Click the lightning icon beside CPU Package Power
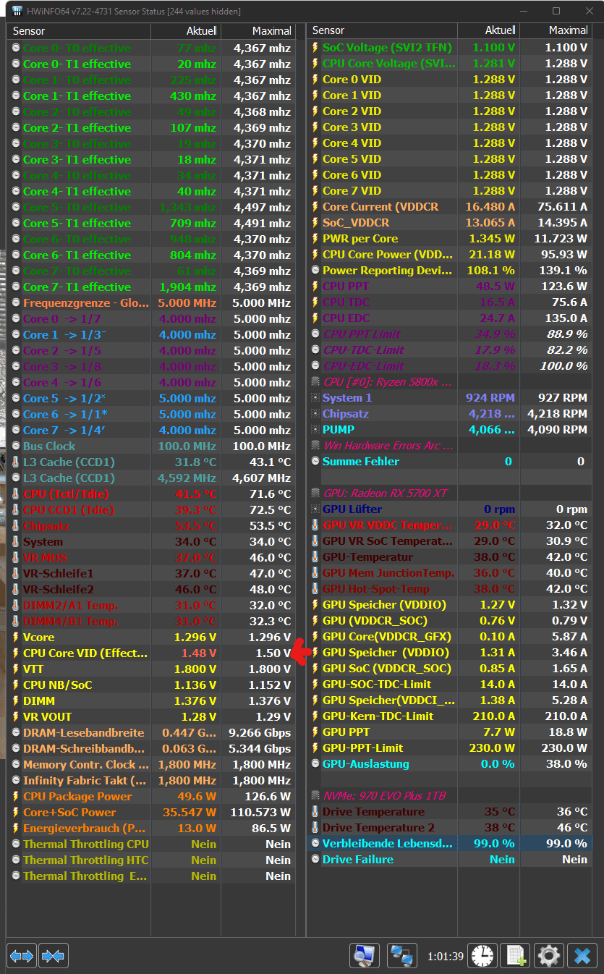This screenshot has width=604, height=974. pos(17,797)
